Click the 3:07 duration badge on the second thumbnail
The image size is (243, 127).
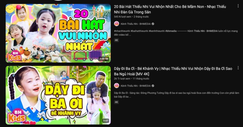[x=106, y=121]
